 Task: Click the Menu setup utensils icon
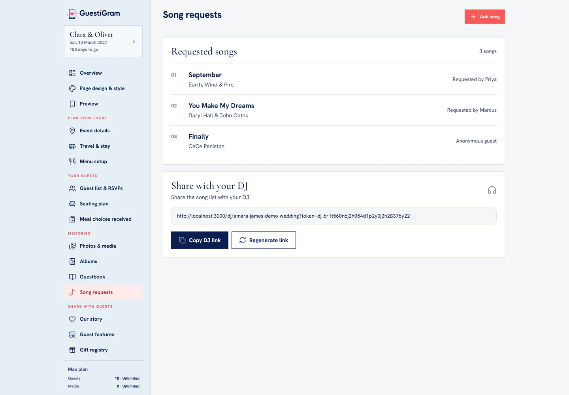(x=72, y=162)
